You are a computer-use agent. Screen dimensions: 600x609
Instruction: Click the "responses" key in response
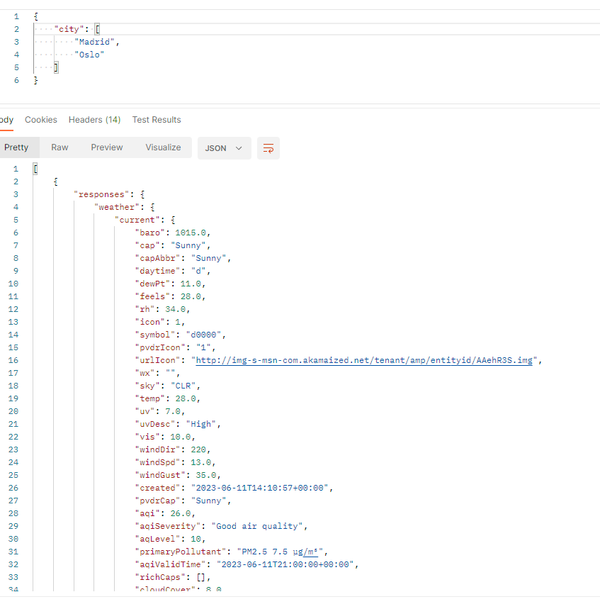tap(101, 194)
